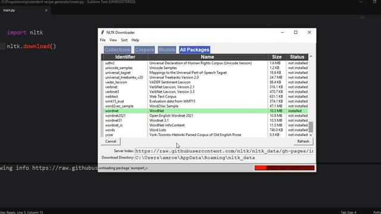Select the universal_tagset package row
Viewport: 381px width, 214px height.
click(x=205, y=73)
